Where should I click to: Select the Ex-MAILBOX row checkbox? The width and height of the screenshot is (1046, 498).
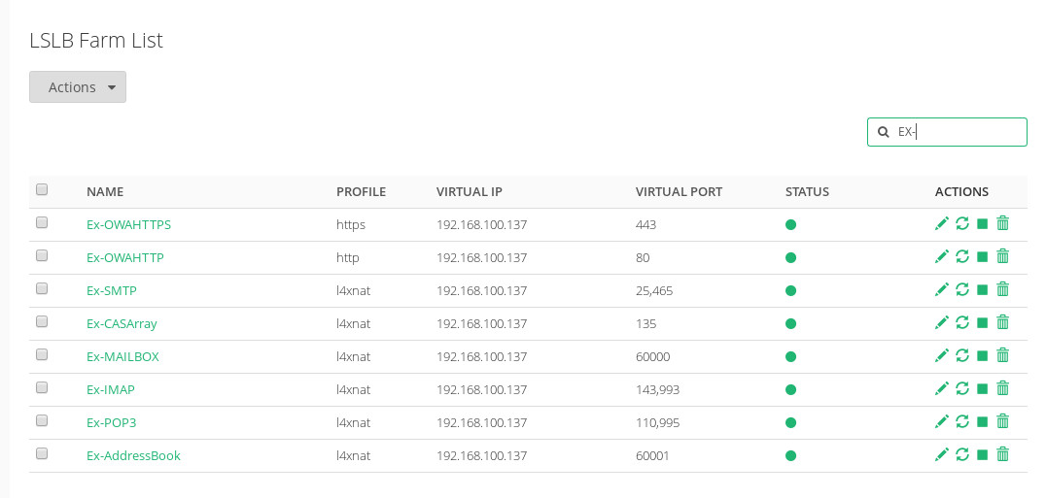coord(42,354)
